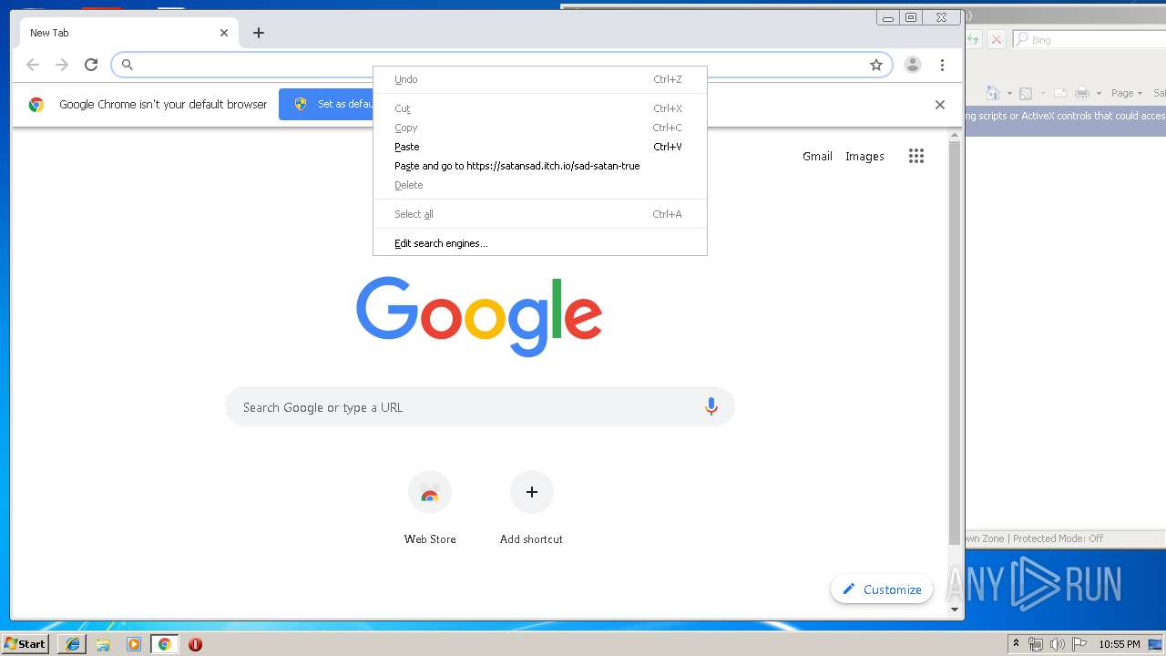The image size is (1166, 656).
Task: Reload the page with the refresh icon
Action: (91, 65)
